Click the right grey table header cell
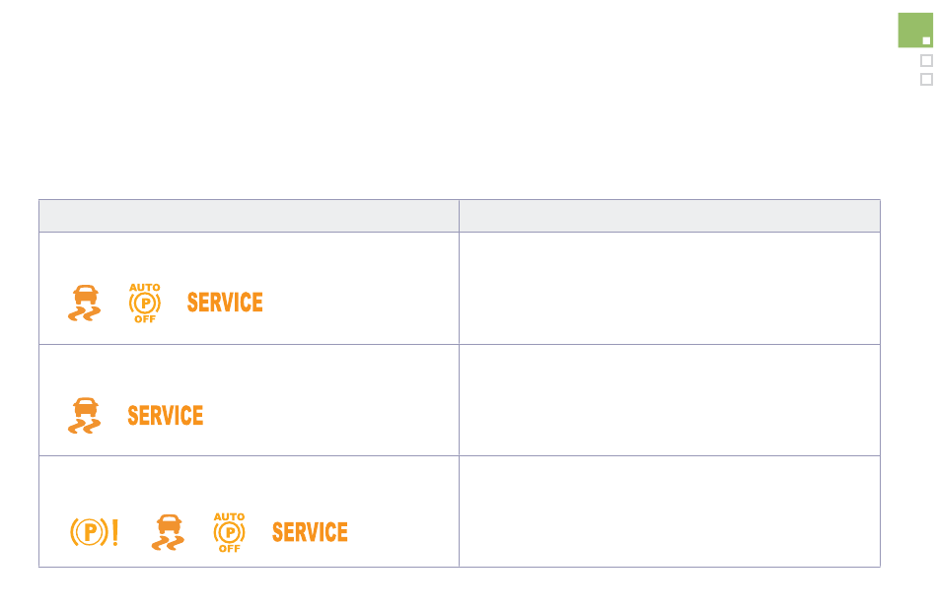Viewport: 937px width, 611px height. 670,216
